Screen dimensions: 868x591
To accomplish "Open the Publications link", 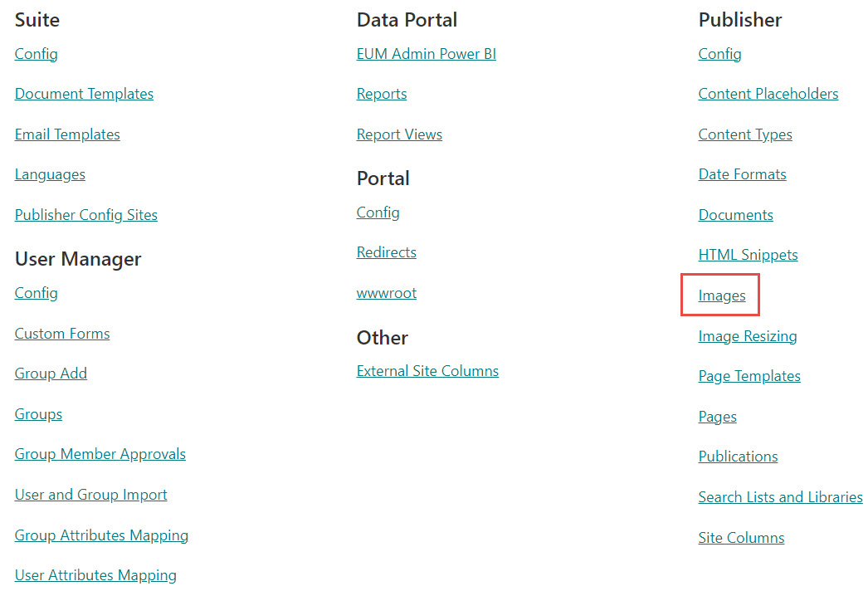I will (x=738, y=457).
